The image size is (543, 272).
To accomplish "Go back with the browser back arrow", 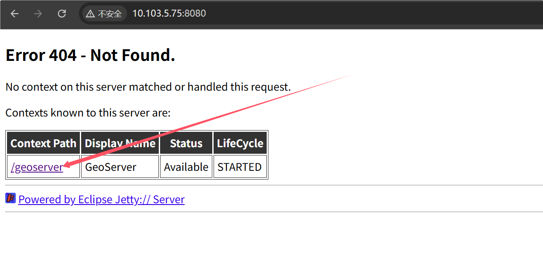I will pos(14,14).
